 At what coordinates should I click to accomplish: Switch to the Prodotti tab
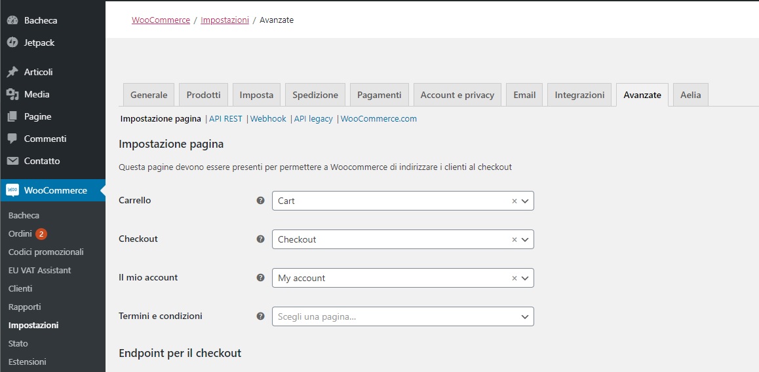pos(204,95)
